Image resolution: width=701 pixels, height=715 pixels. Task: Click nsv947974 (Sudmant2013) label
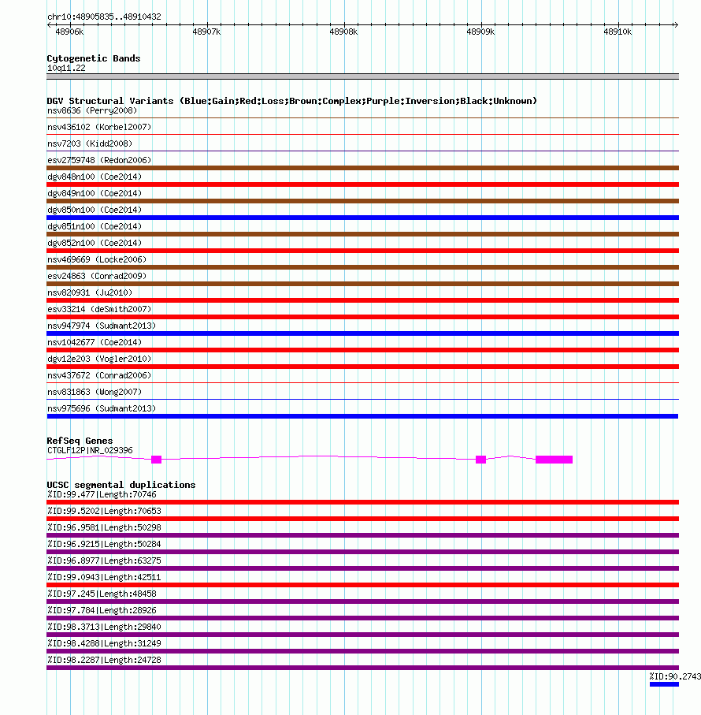(x=102, y=326)
